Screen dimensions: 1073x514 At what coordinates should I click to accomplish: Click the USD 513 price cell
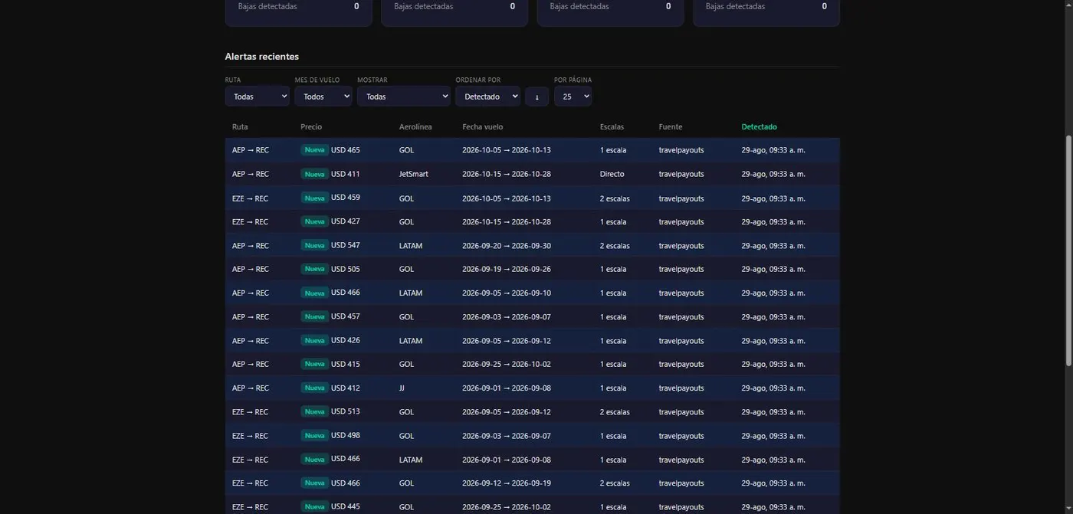[346, 411]
